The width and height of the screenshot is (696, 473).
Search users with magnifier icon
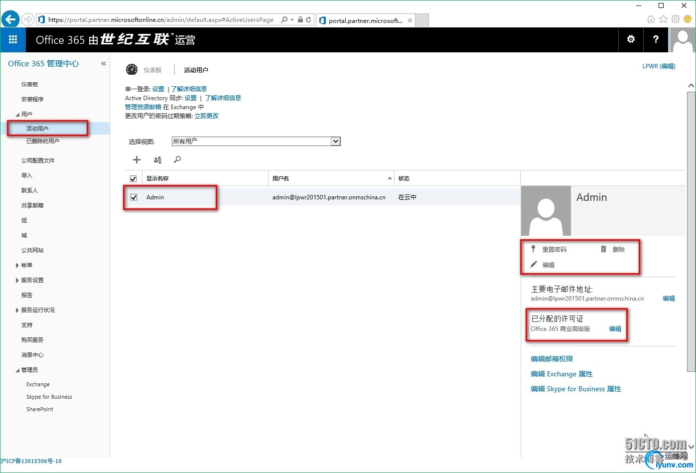pyautogui.click(x=177, y=159)
